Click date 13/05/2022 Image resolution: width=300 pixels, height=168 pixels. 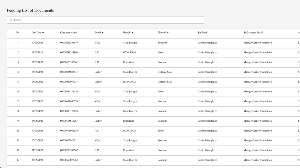(37, 72)
